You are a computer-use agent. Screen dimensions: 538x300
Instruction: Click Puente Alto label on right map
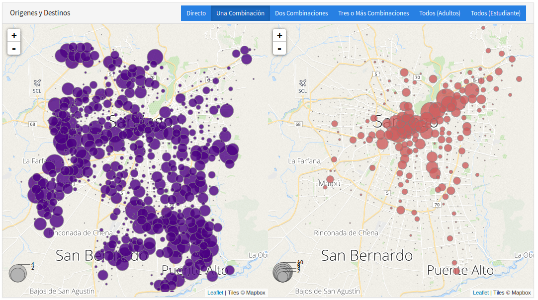pyautogui.click(x=460, y=270)
